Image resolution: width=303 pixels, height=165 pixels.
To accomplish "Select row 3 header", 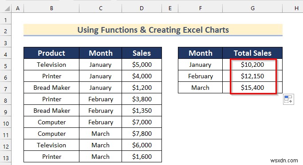I will coord(6,42).
